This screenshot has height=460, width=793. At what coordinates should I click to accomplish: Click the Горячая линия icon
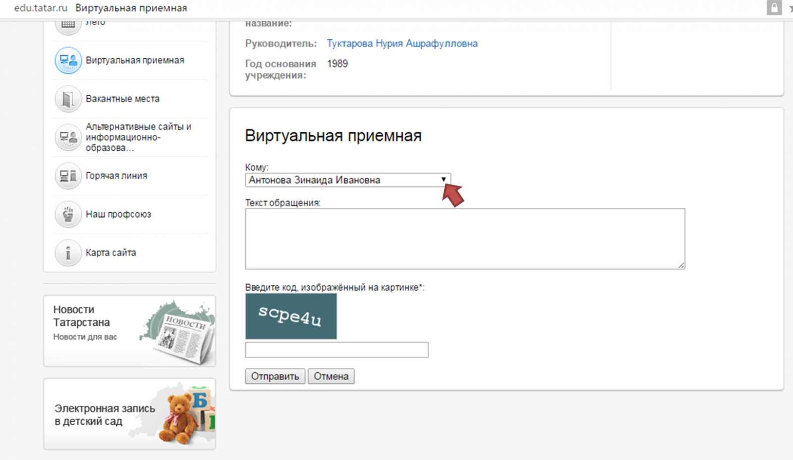[x=68, y=176]
